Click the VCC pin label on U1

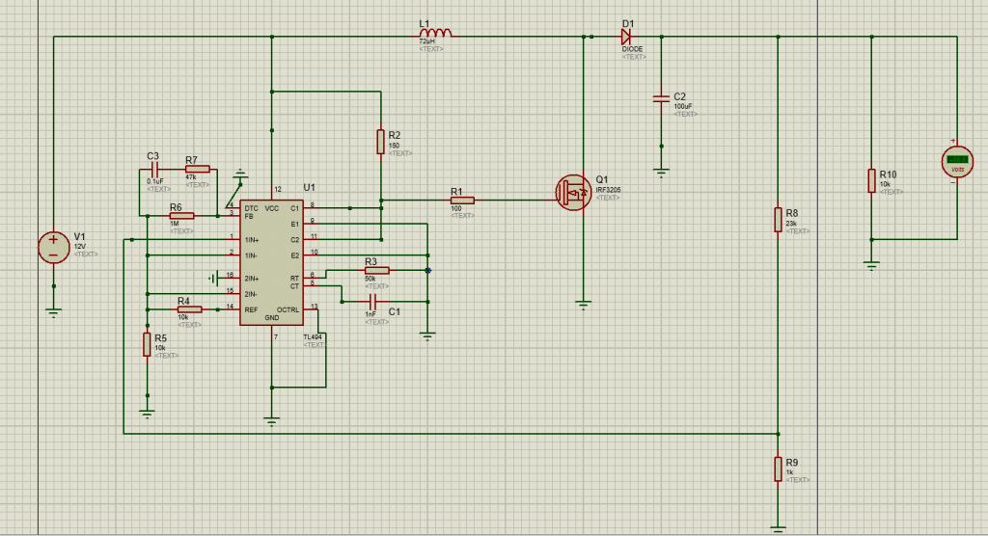[x=271, y=208]
